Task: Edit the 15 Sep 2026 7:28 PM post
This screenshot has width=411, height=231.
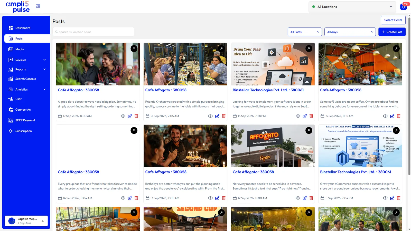Action: pos(305,116)
